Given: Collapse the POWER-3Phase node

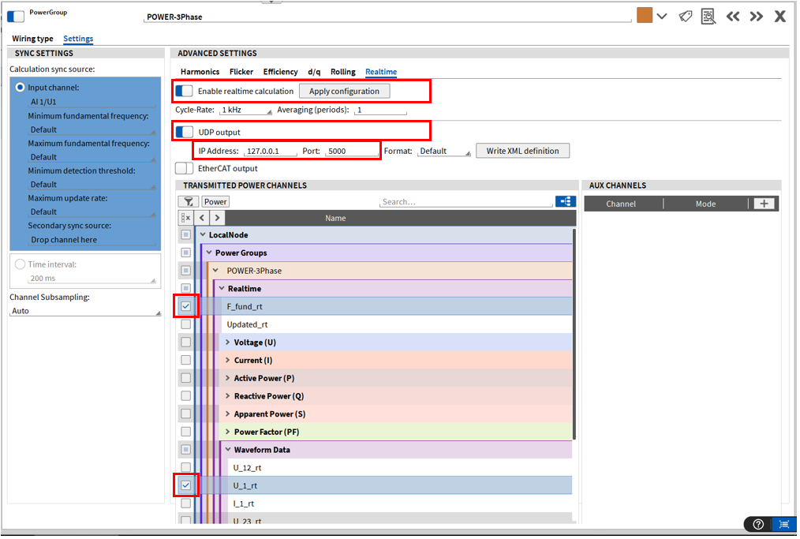Looking at the screenshot, I should (216, 271).
